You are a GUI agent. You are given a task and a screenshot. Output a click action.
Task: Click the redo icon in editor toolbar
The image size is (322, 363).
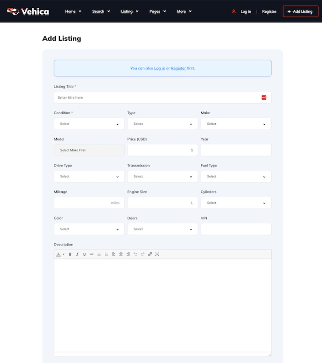click(x=143, y=254)
